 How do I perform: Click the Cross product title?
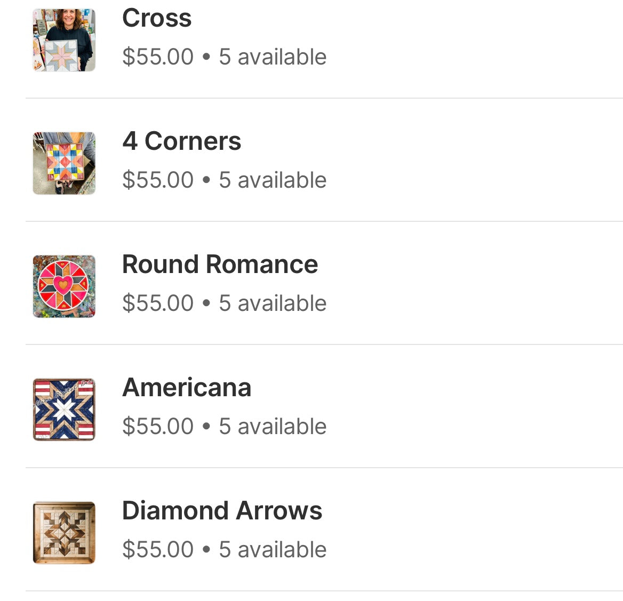(x=157, y=18)
